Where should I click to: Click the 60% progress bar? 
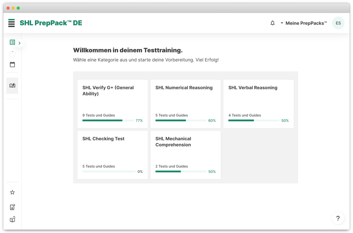pos(181,120)
